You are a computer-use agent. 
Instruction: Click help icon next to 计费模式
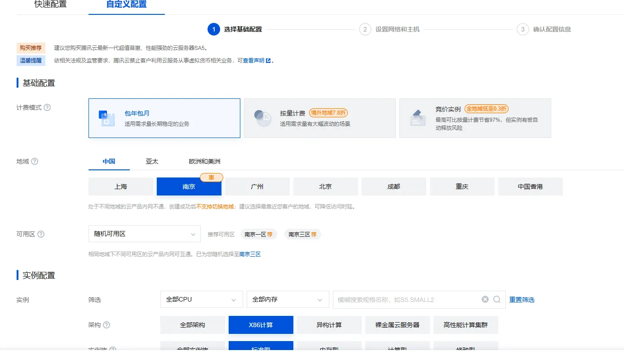click(47, 108)
